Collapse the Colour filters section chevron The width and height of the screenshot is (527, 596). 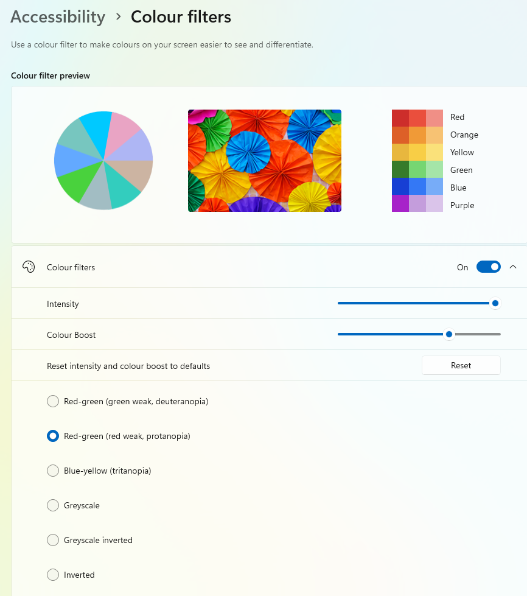(x=513, y=267)
